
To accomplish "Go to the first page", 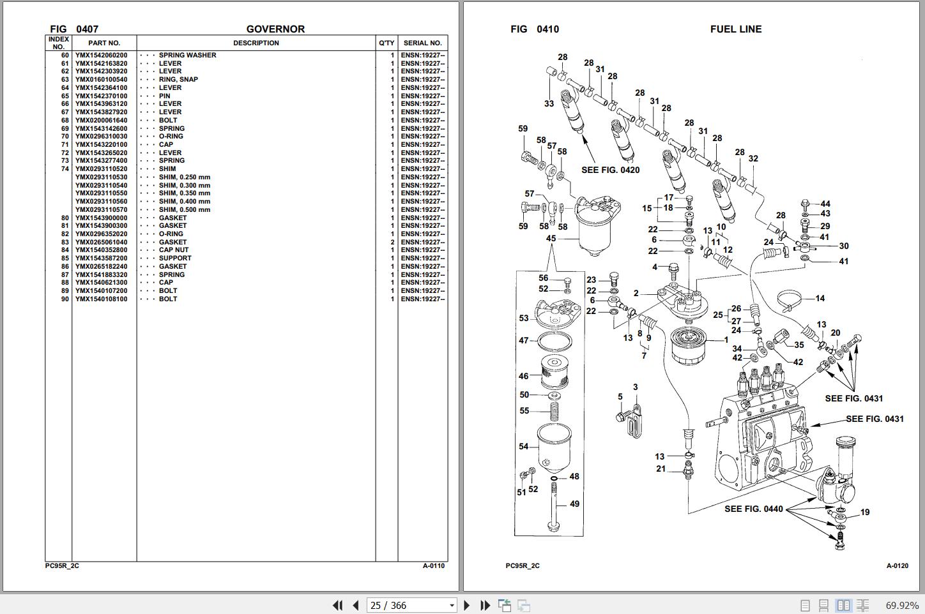I will [x=337, y=605].
